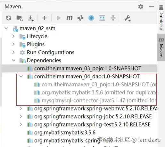Image resolution: width=165 pixels, height=147 pixels.
Task: Expand the Plugins node
Action: [x=13, y=44]
